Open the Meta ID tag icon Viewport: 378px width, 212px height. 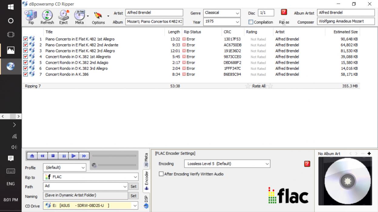click(x=79, y=17)
